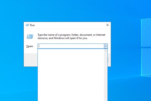The height and width of the screenshot is (101, 151).
Task: Click the "Type the name of a program" description
Action: [x=71, y=36]
